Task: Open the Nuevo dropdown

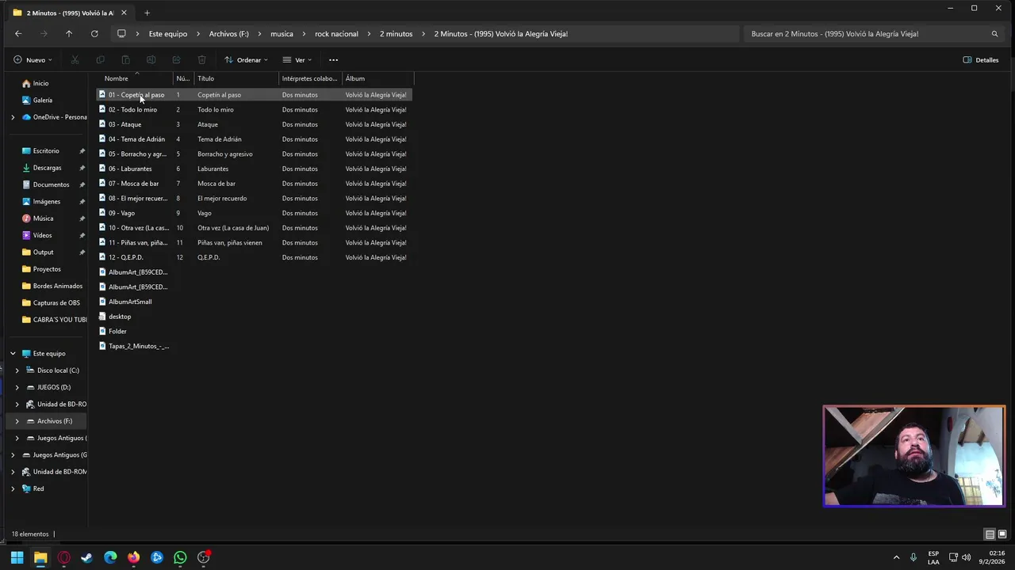Action: pos(33,60)
